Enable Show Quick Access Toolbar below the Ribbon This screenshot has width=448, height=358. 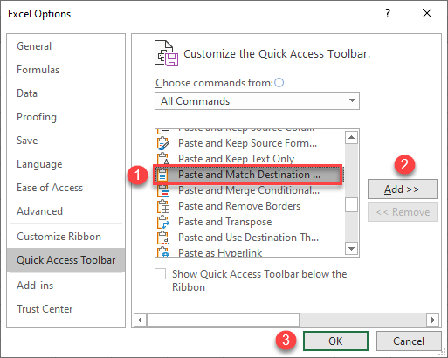click(x=160, y=274)
